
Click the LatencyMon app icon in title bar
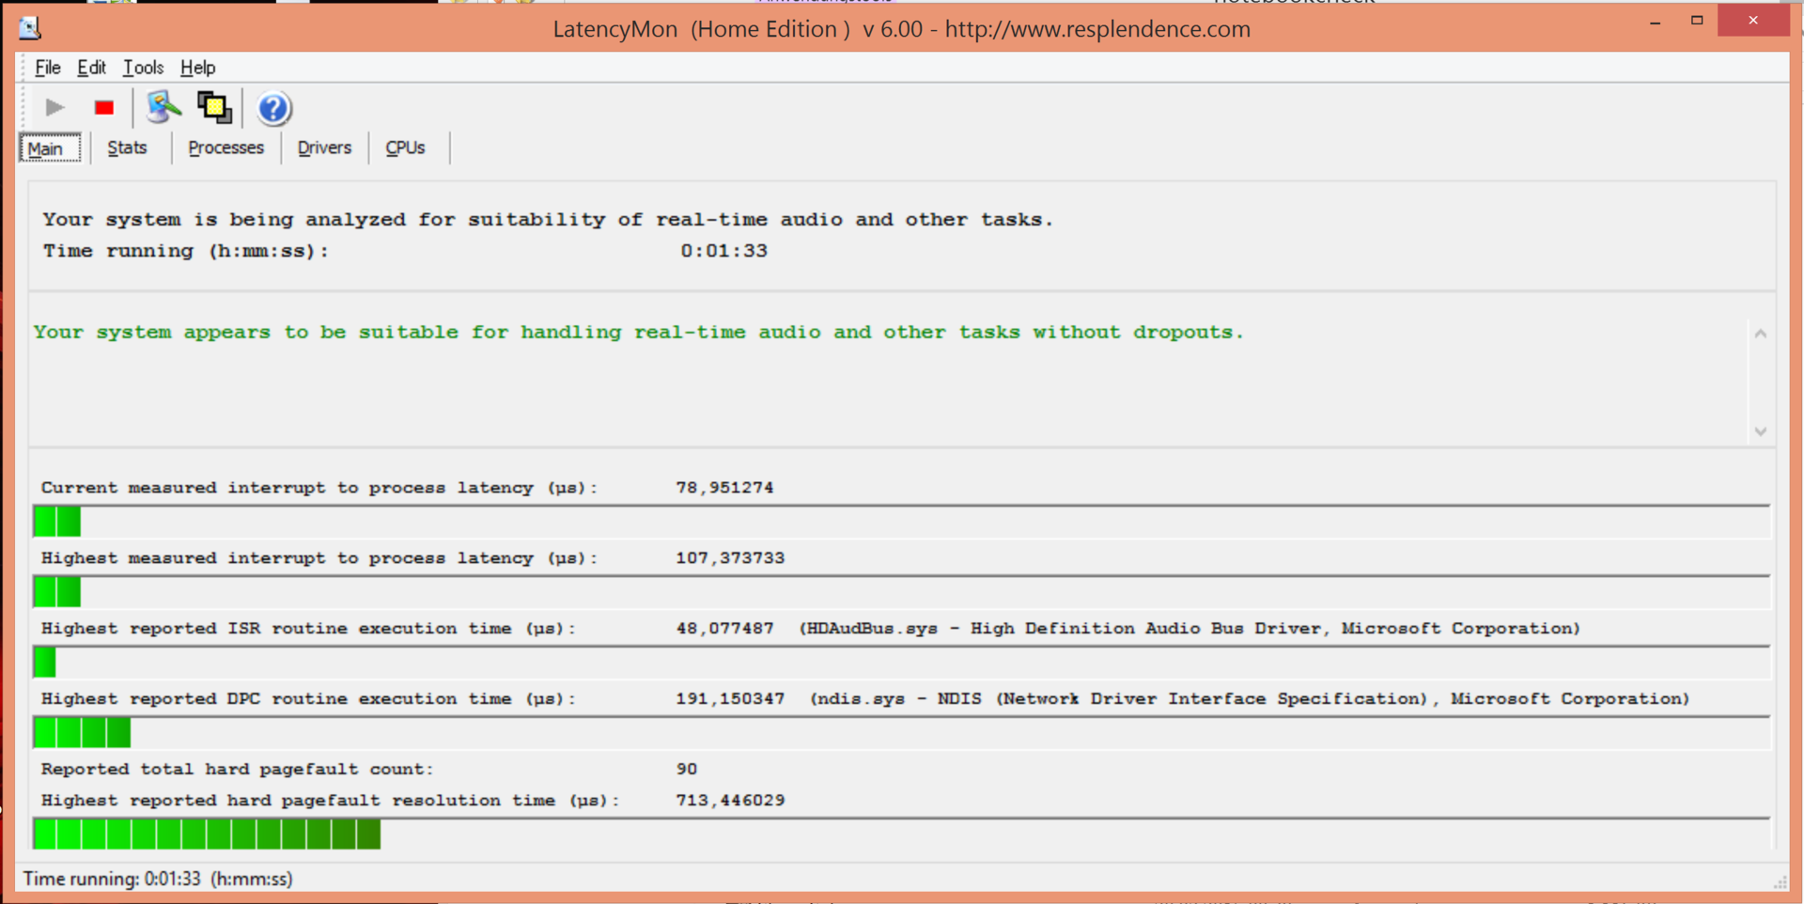pos(30,28)
